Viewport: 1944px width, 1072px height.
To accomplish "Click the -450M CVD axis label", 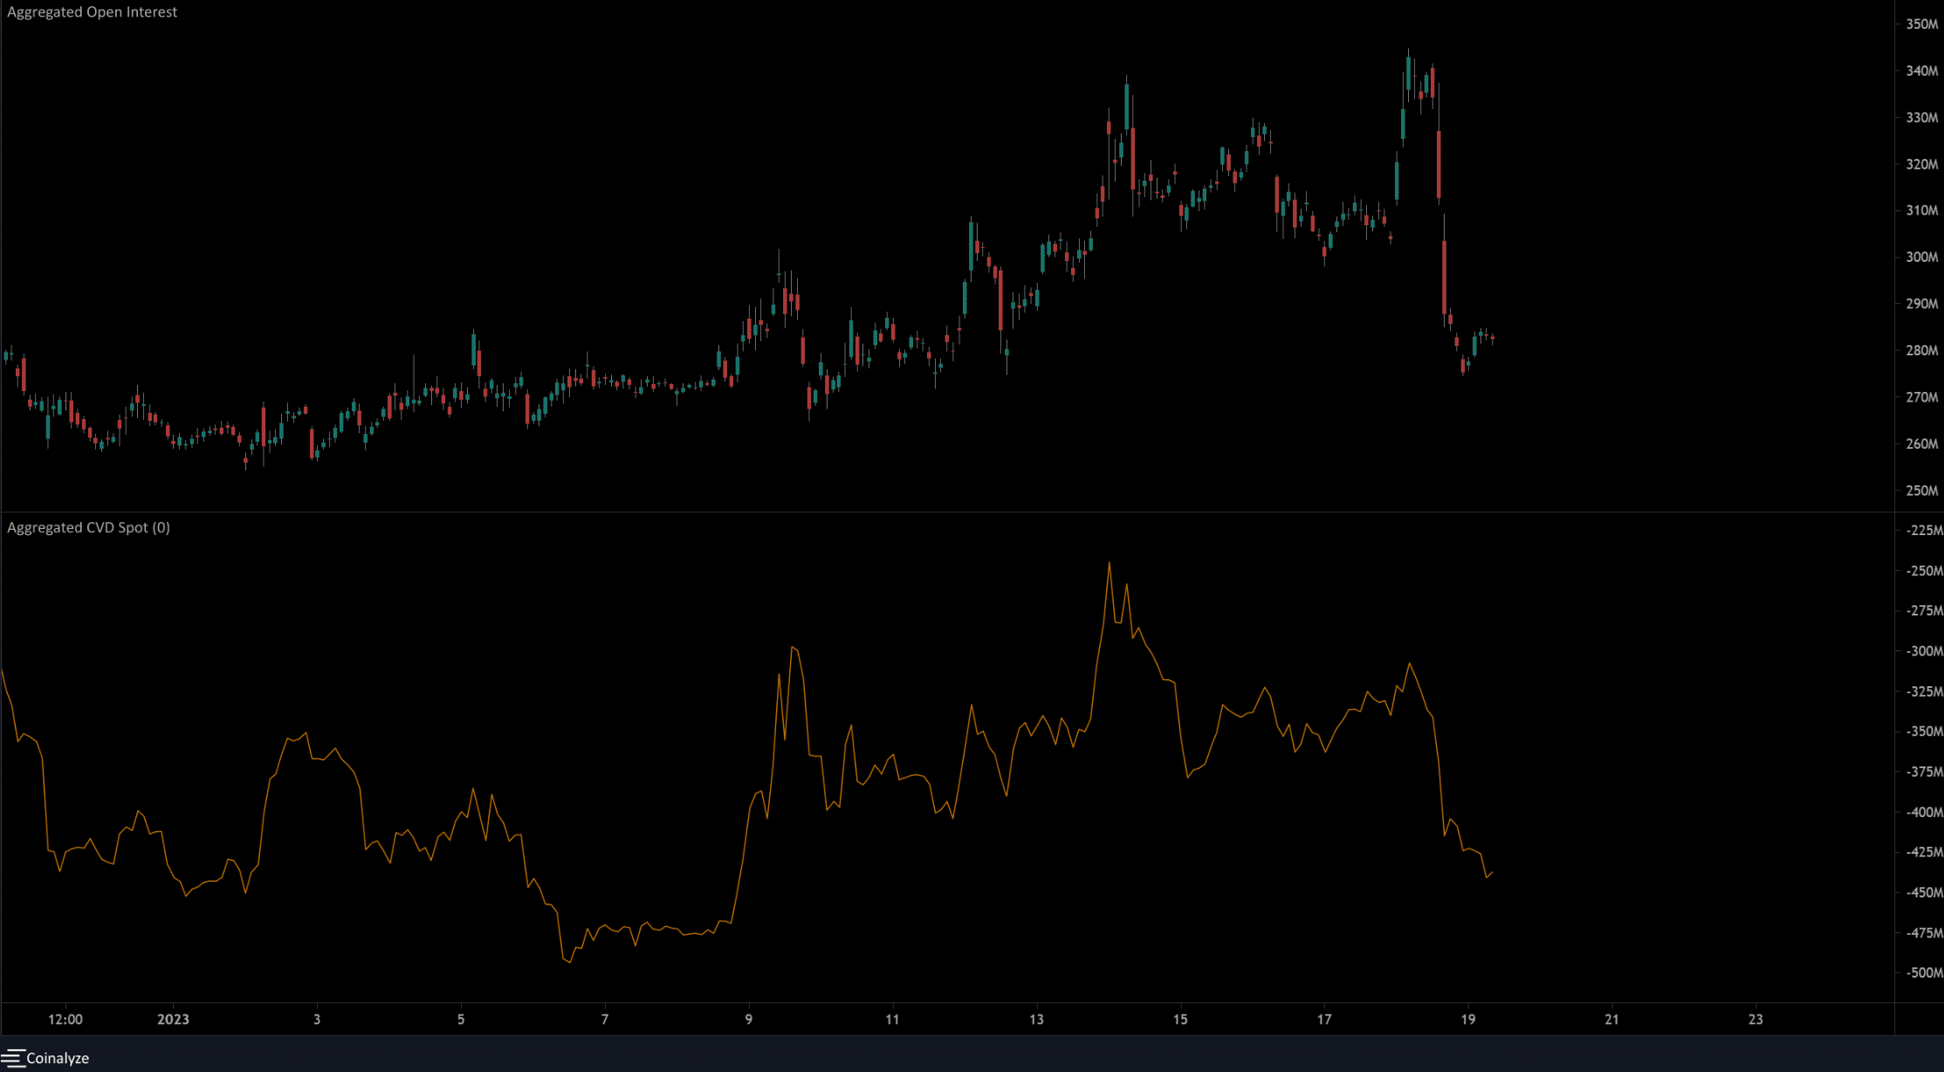I will click(1924, 892).
